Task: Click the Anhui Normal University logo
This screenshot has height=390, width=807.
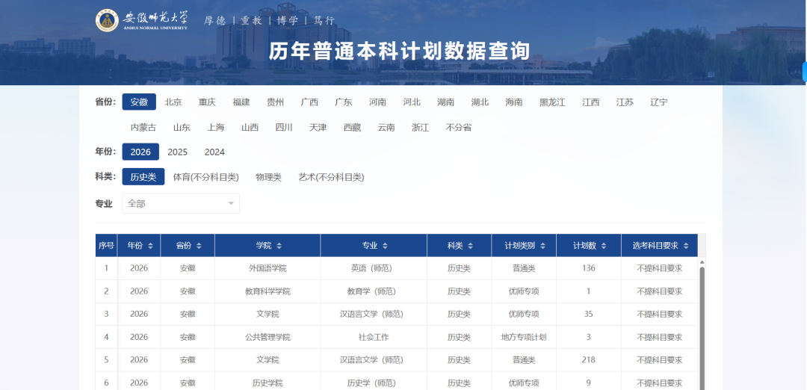Action: (141, 20)
